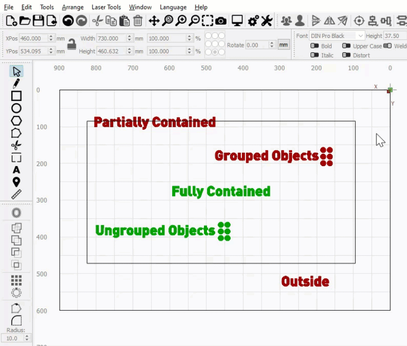Click the mm units button
This screenshot has width=407, height=346.
(x=283, y=45)
